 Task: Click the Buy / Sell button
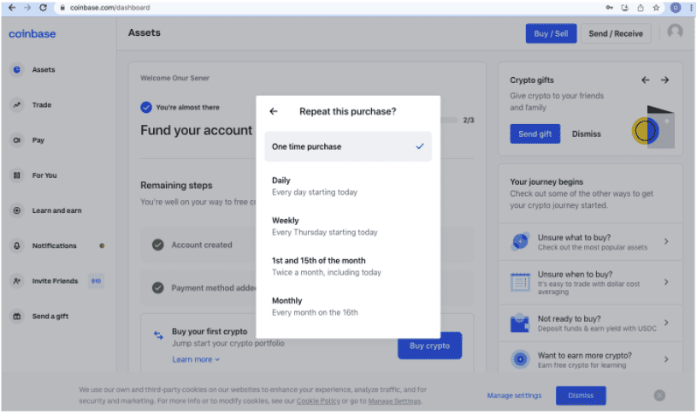(552, 34)
